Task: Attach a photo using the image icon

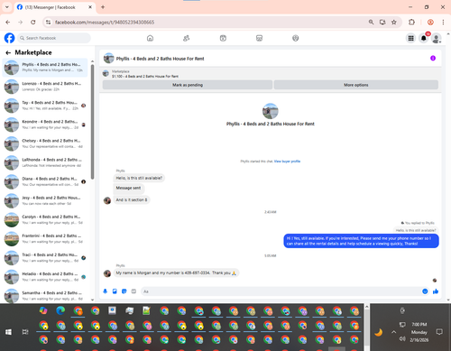Action: (x=115, y=291)
